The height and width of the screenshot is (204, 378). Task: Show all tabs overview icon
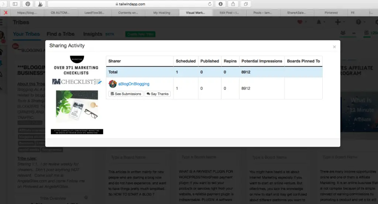(245, 4)
